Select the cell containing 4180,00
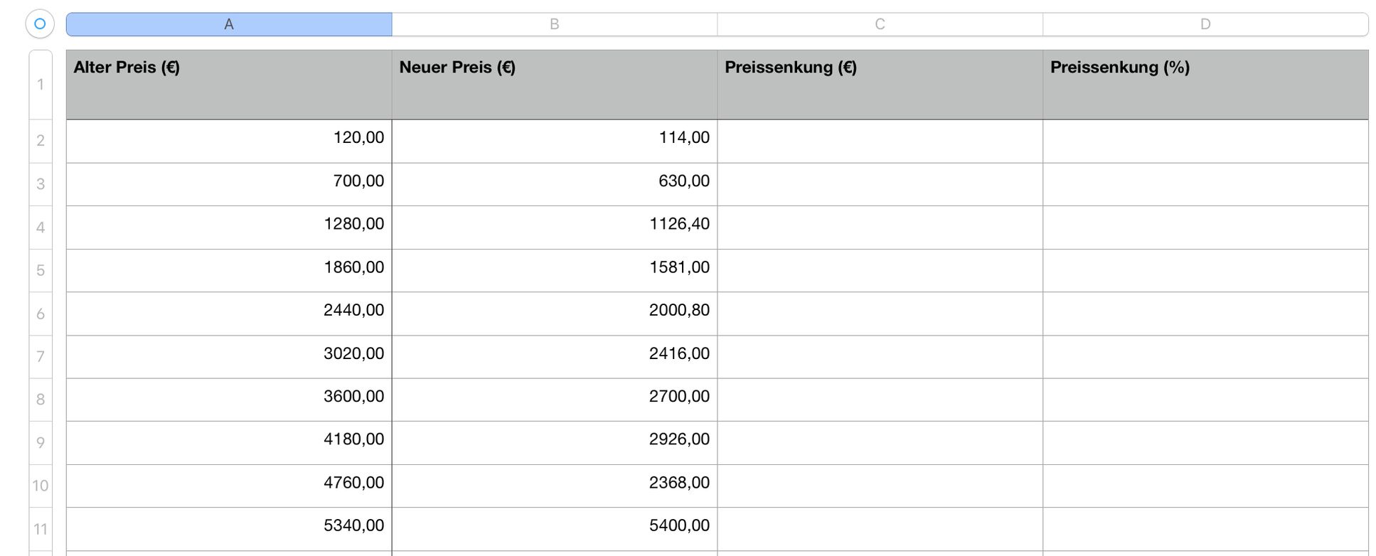This screenshot has width=1376, height=556. point(229,443)
